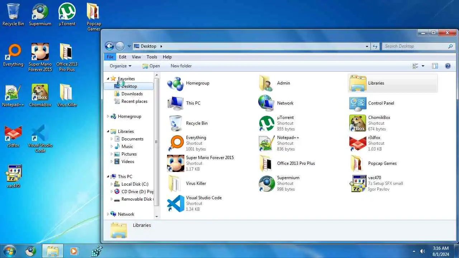The width and height of the screenshot is (459, 258).
Task: Select the ChomikBox shortcut in Explorer list
Action: [358, 123]
